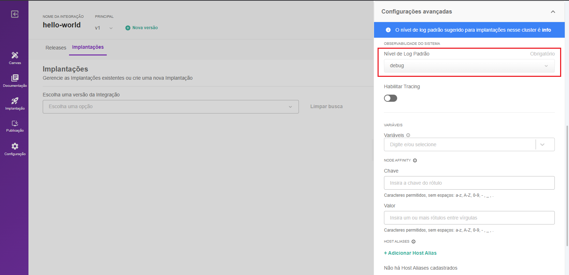Expand the v1 version dropdown

coord(104,28)
